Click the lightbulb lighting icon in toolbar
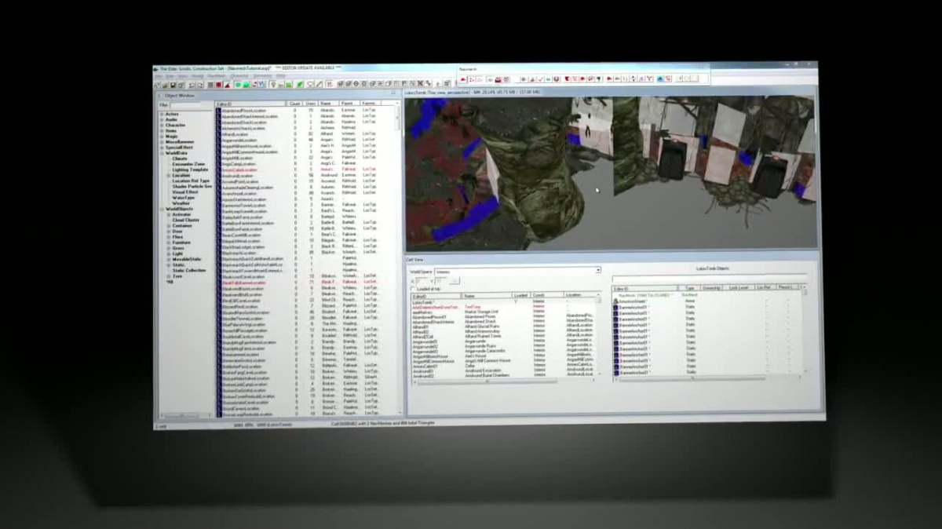This screenshot has width=942, height=529. pyautogui.click(x=272, y=85)
